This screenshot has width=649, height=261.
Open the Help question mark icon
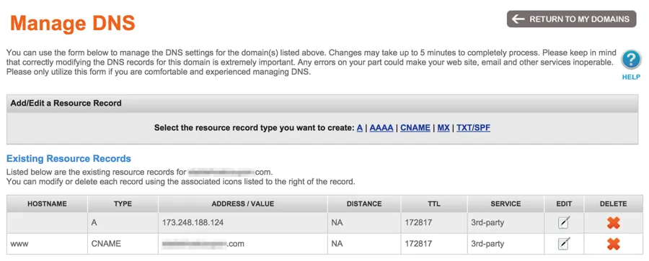coord(631,60)
